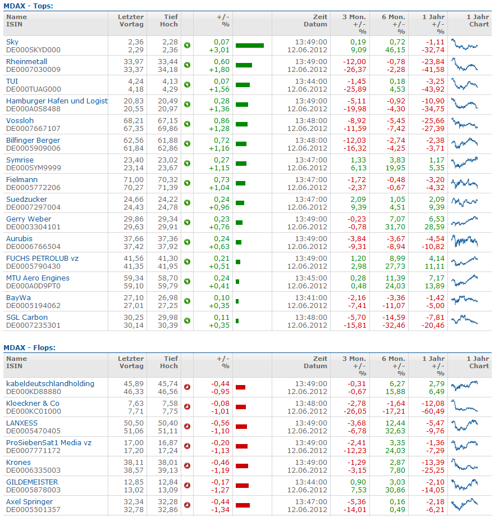Open the TUI stock link
494x516 pixels.
point(12,82)
